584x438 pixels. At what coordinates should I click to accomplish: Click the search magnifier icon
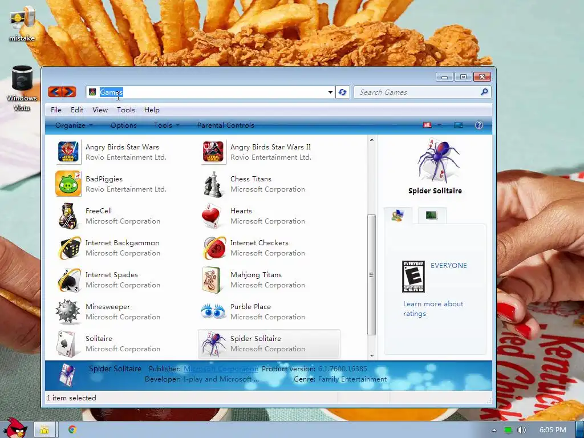(484, 92)
